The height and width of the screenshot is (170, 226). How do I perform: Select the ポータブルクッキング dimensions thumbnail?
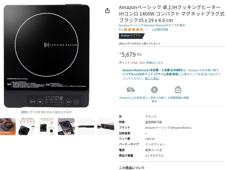[47, 127]
